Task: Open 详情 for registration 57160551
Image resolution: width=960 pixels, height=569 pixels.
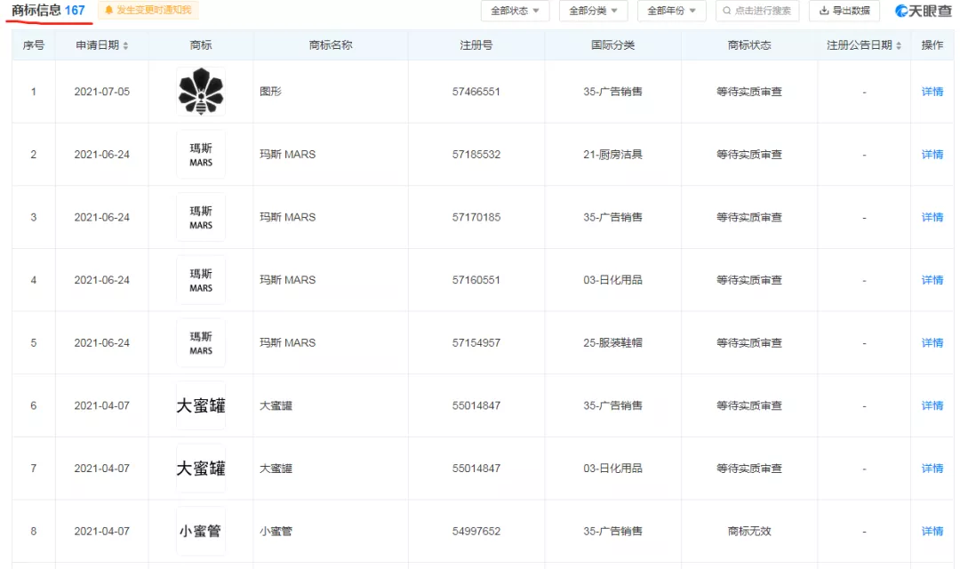Action: pyautogui.click(x=932, y=280)
